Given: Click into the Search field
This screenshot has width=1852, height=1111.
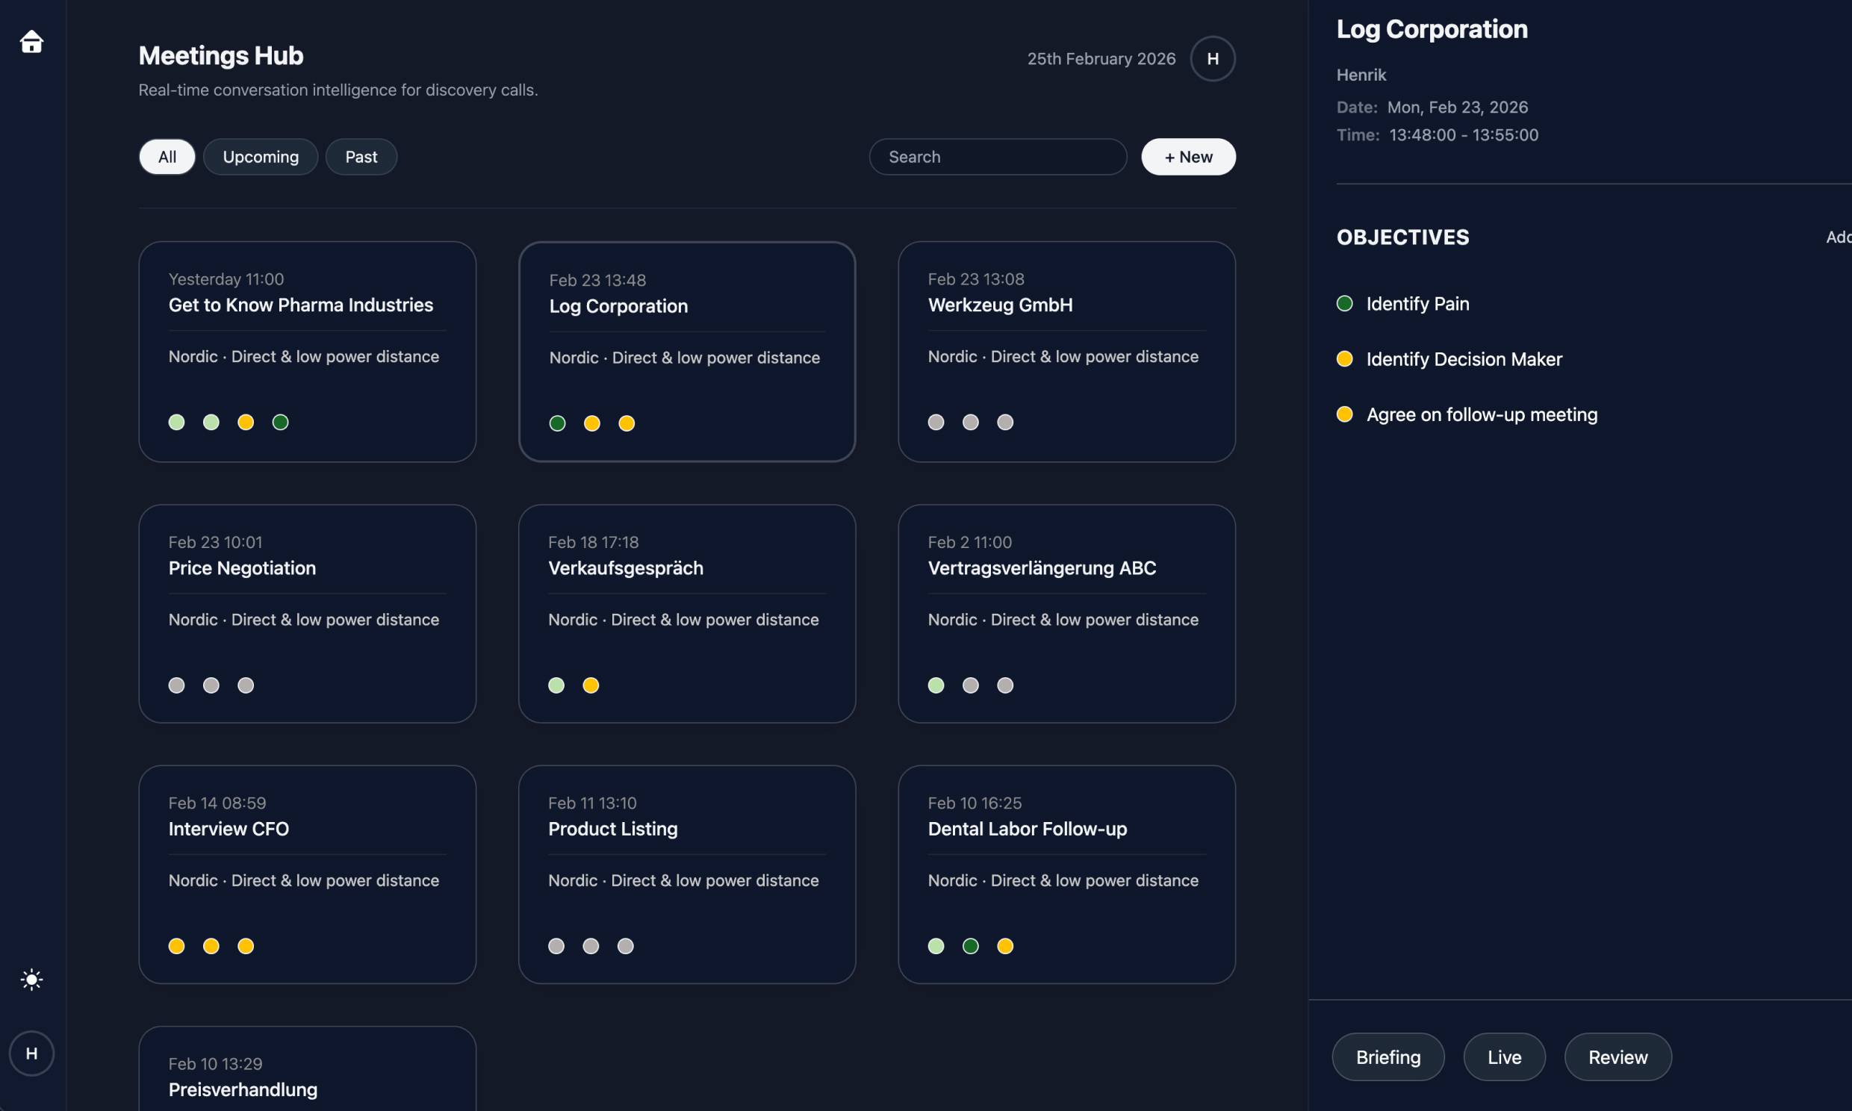Looking at the screenshot, I should tap(997, 157).
